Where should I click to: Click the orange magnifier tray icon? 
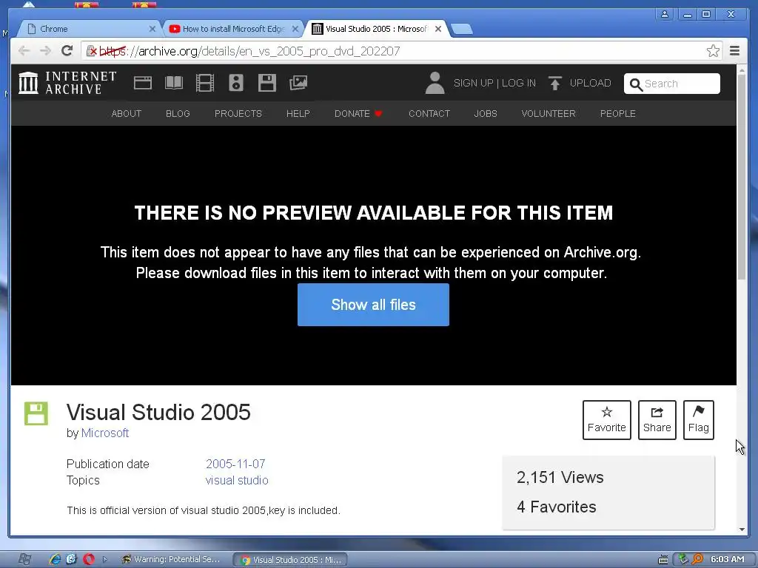coord(697,559)
